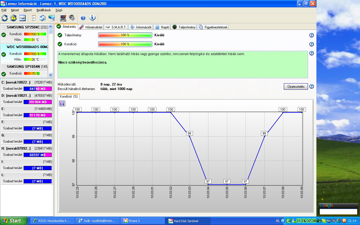Click the green uTorrent tray icon
This screenshot has height=225, width=360.
289,221
